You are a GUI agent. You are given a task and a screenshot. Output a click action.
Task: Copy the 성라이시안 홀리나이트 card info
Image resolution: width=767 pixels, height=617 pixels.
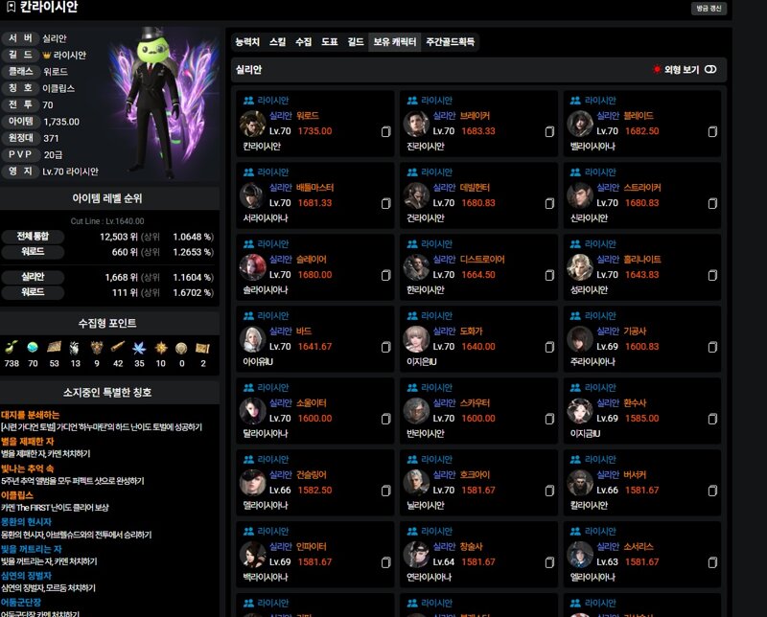(x=712, y=275)
